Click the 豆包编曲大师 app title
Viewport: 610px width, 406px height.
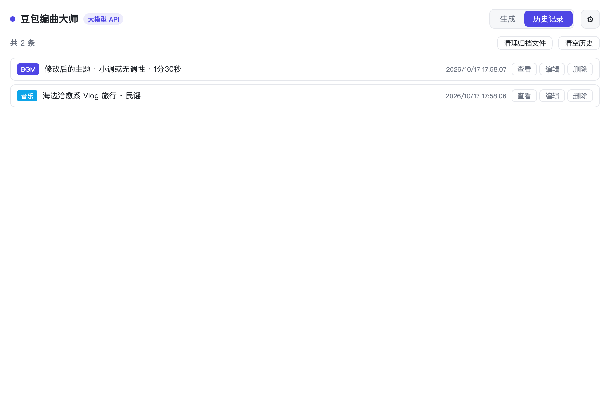coord(49,19)
